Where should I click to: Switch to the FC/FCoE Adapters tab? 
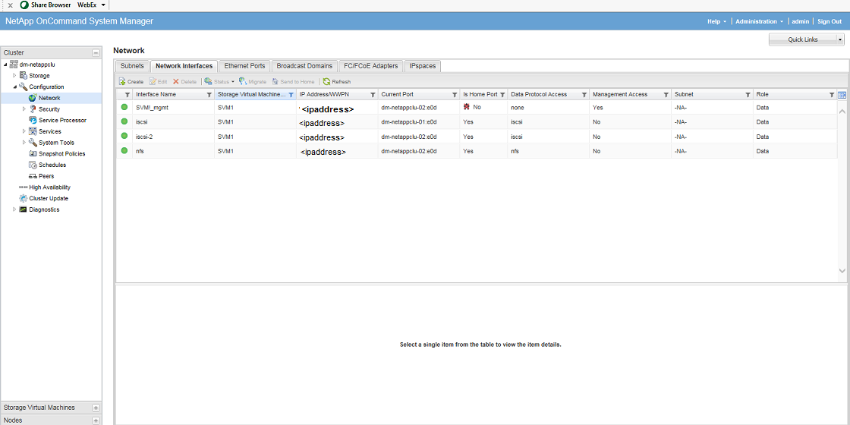pyautogui.click(x=371, y=66)
